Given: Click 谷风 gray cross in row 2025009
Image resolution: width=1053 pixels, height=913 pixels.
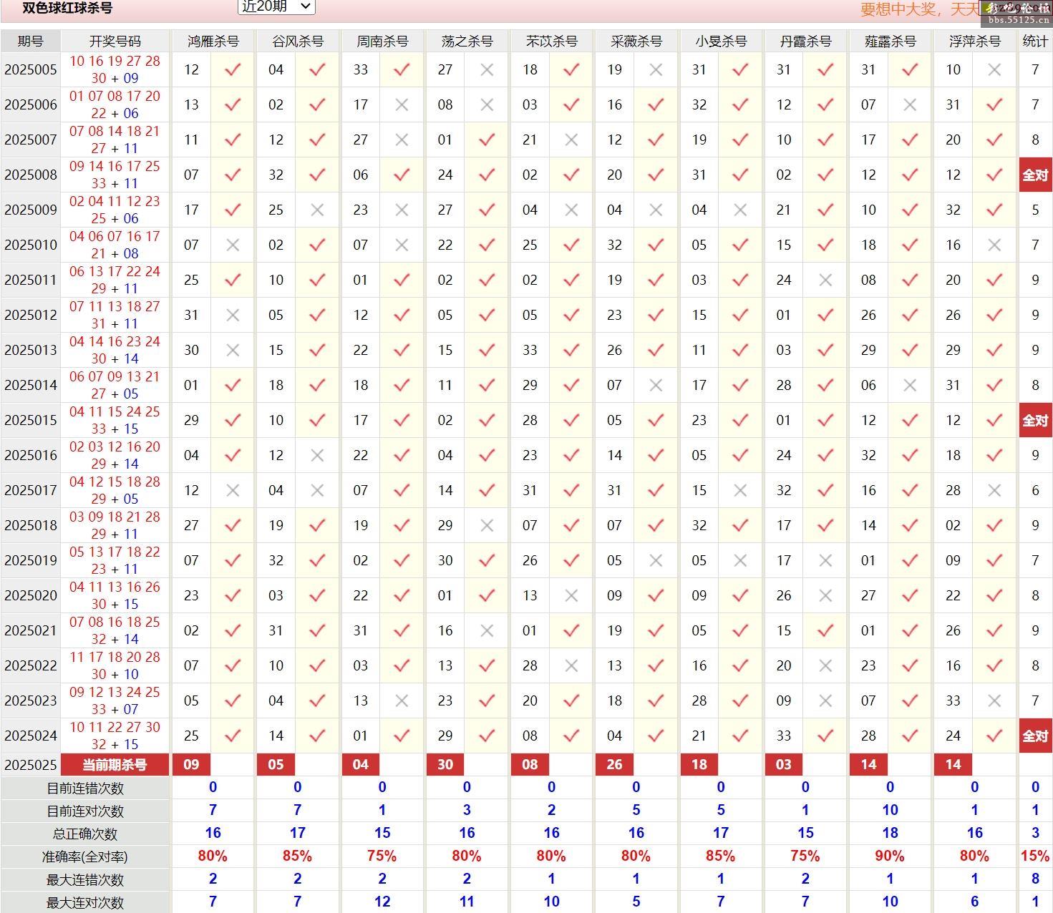Looking at the screenshot, I should [317, 210].
